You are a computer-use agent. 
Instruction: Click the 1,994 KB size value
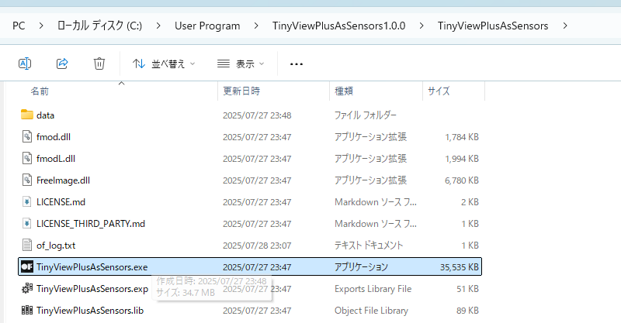tap(462, 159)
